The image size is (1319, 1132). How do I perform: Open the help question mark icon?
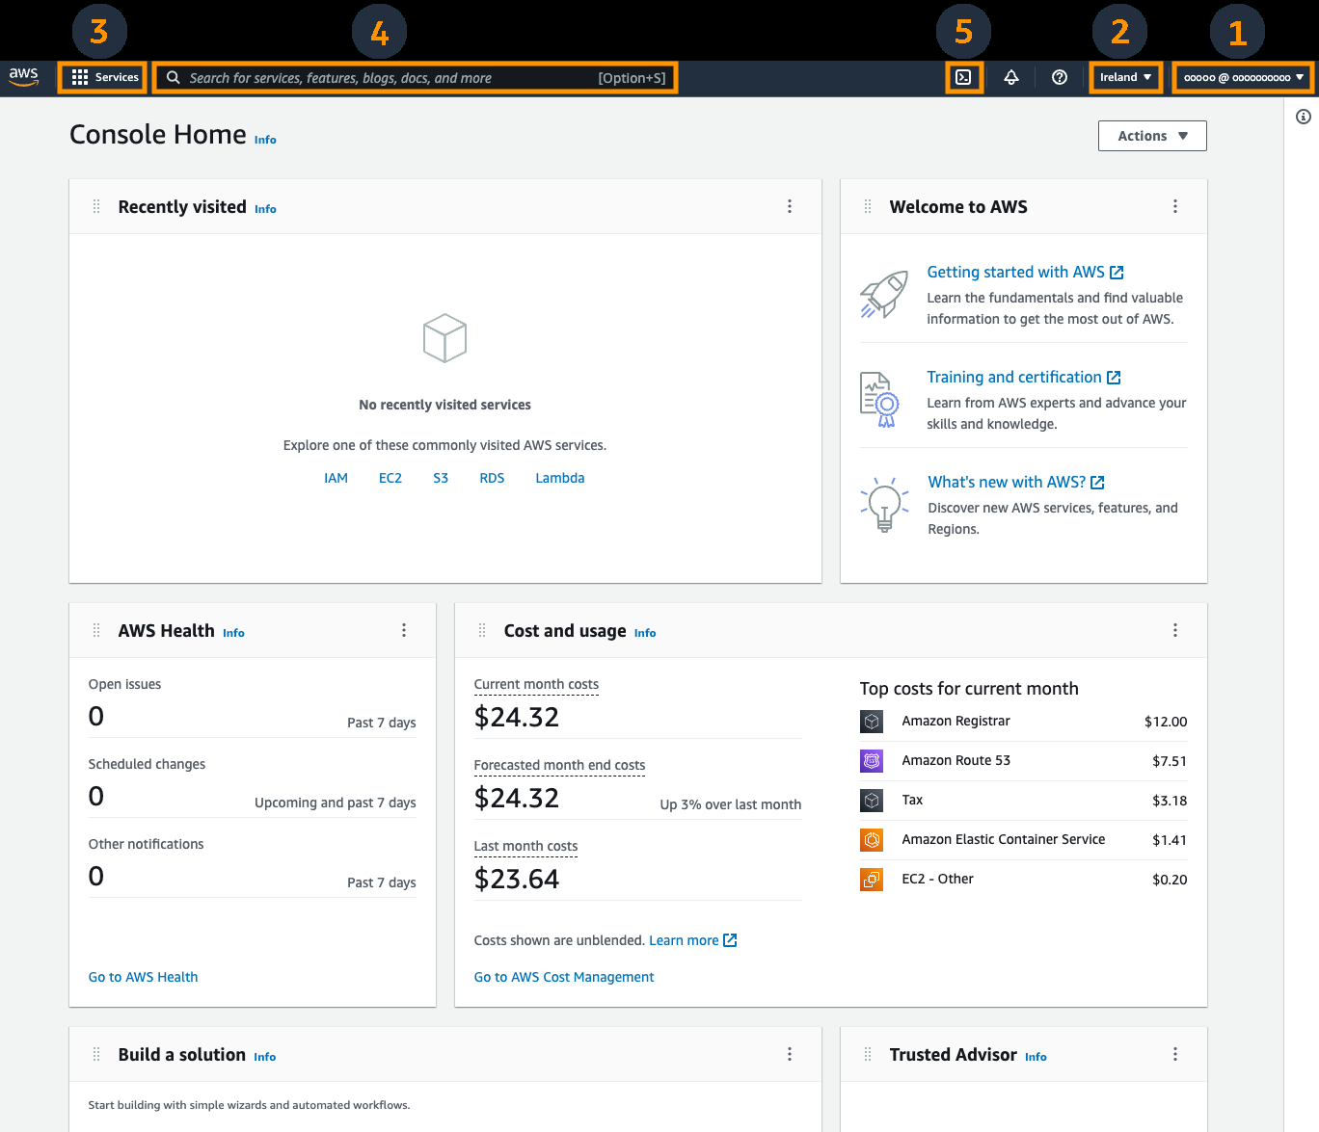(1059, 77)
